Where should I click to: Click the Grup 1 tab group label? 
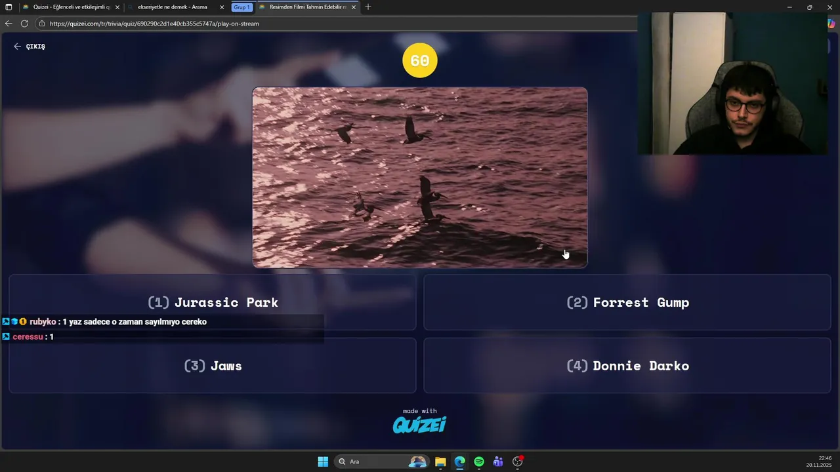[241, 7]
